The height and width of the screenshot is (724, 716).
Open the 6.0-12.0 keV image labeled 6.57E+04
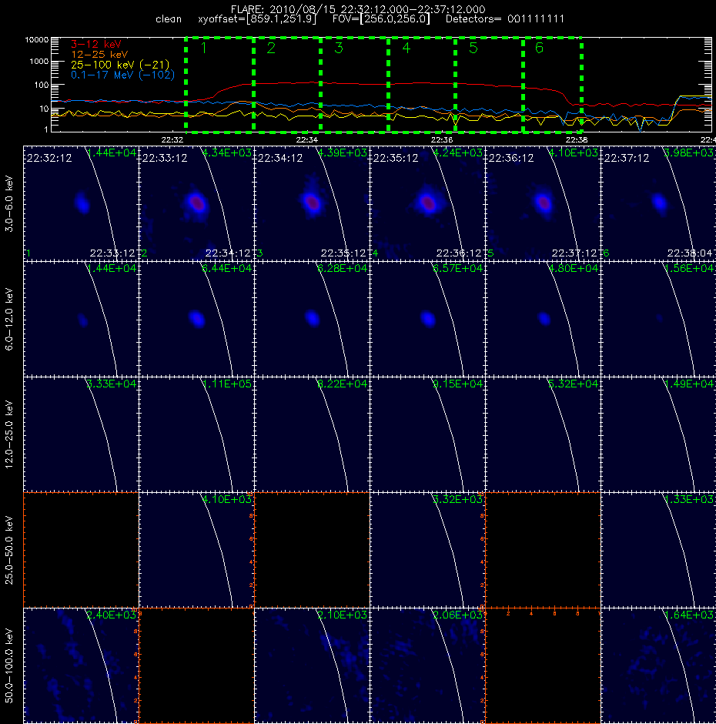tap(427, 319)
